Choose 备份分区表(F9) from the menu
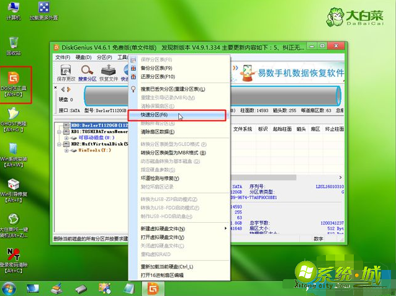 [x=179, y=68]
